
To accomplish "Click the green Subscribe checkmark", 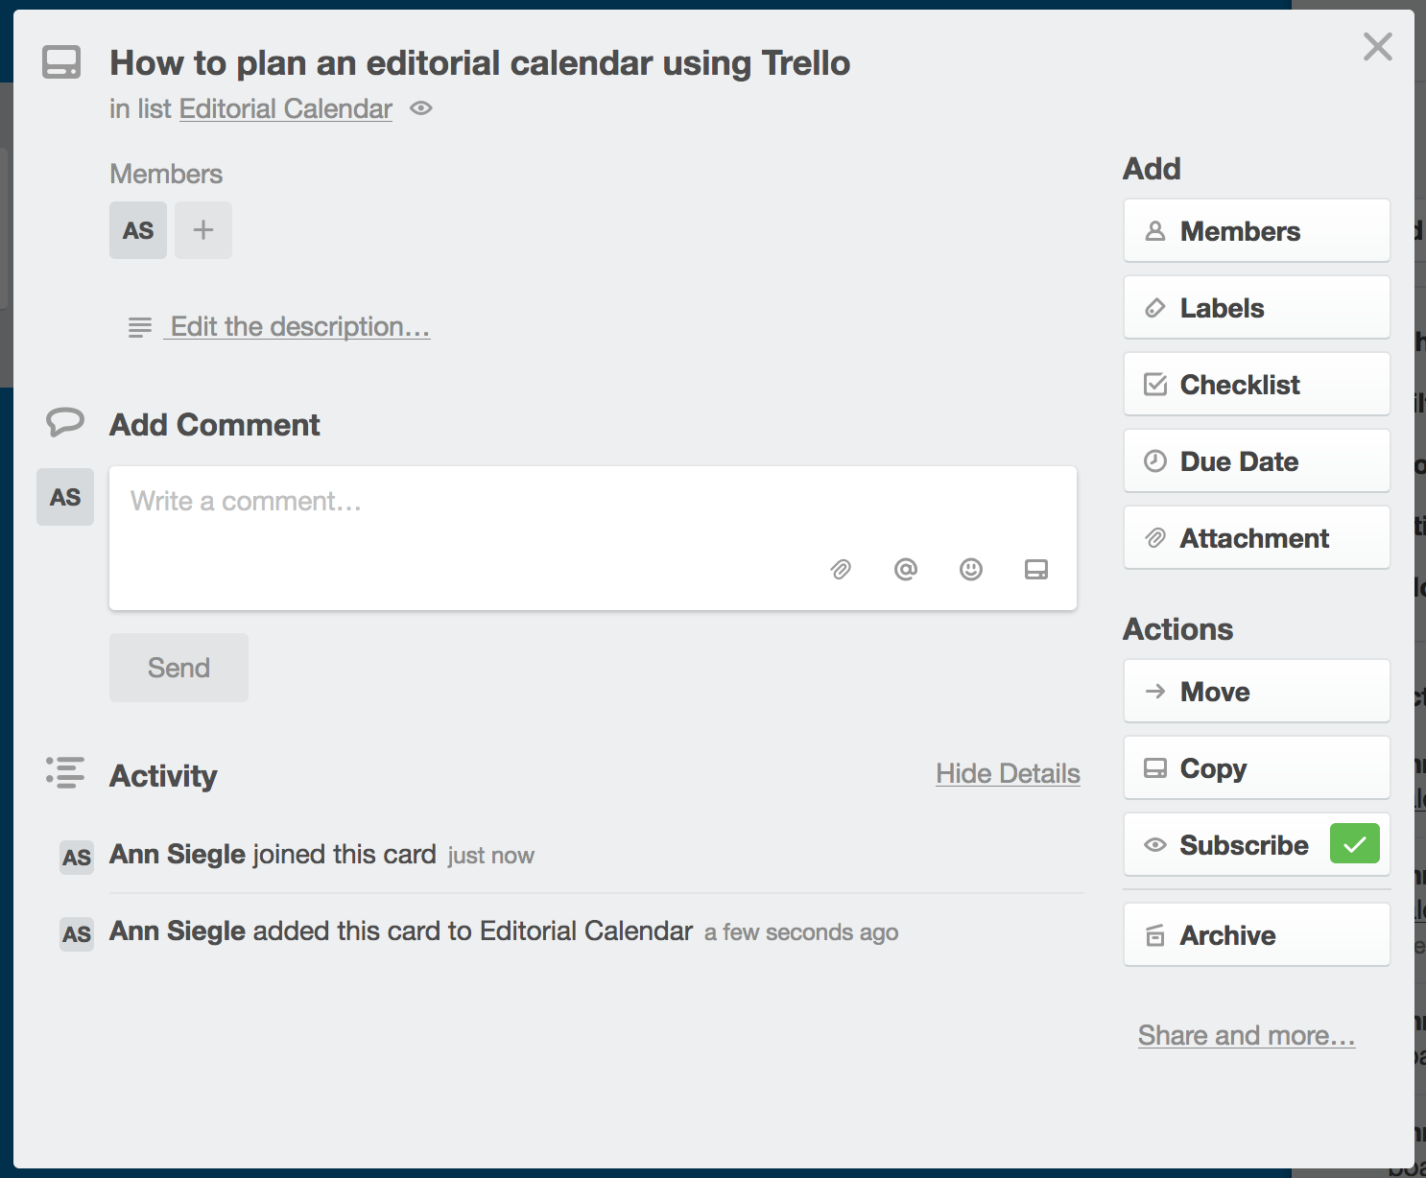I will (1354, 844).
